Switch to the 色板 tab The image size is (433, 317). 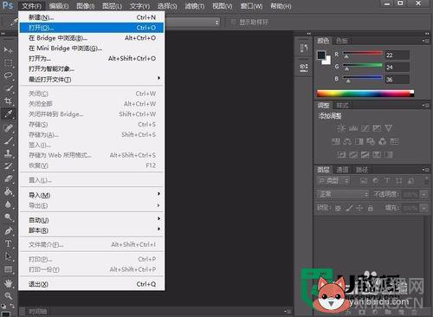[342, 41]
